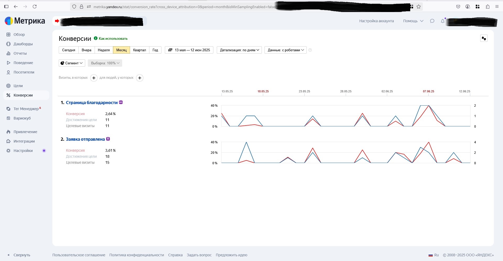The width and height of the screenshot is (503, 261).
Task: Bookmark this page with the star icon
Action: click(419, 7)
